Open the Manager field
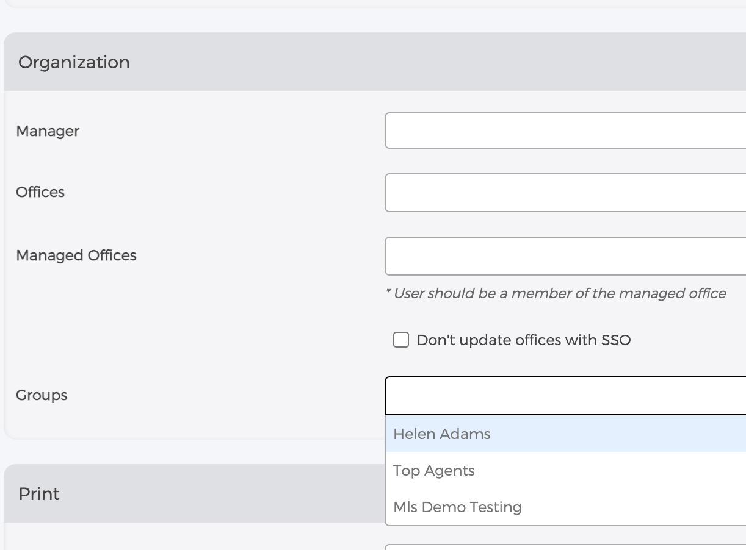The width and height of the screenshot is (746, 550). pyautogui.click(x=565, y=130)
